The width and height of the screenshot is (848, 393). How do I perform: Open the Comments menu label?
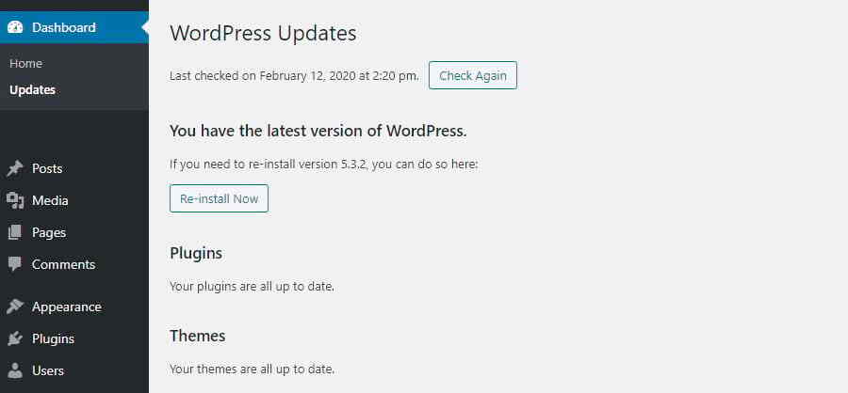click(63, 264)
